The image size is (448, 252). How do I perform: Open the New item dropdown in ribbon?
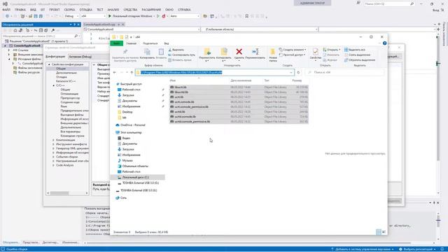coord(293,50)
